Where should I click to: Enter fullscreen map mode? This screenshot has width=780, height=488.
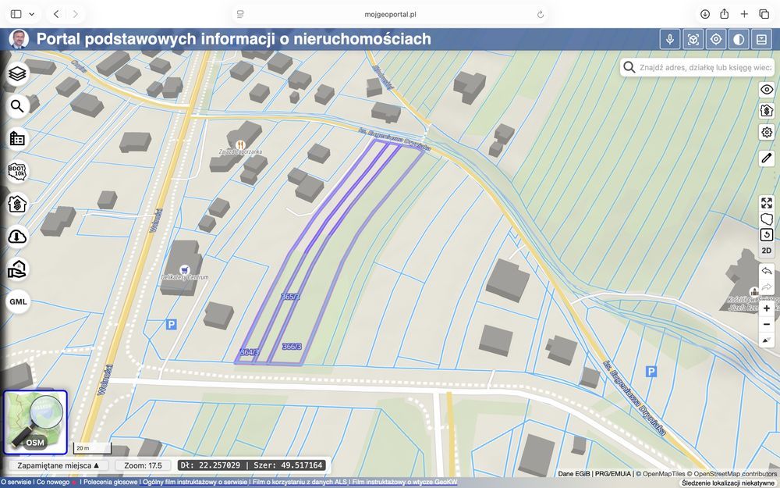point(767,203)
